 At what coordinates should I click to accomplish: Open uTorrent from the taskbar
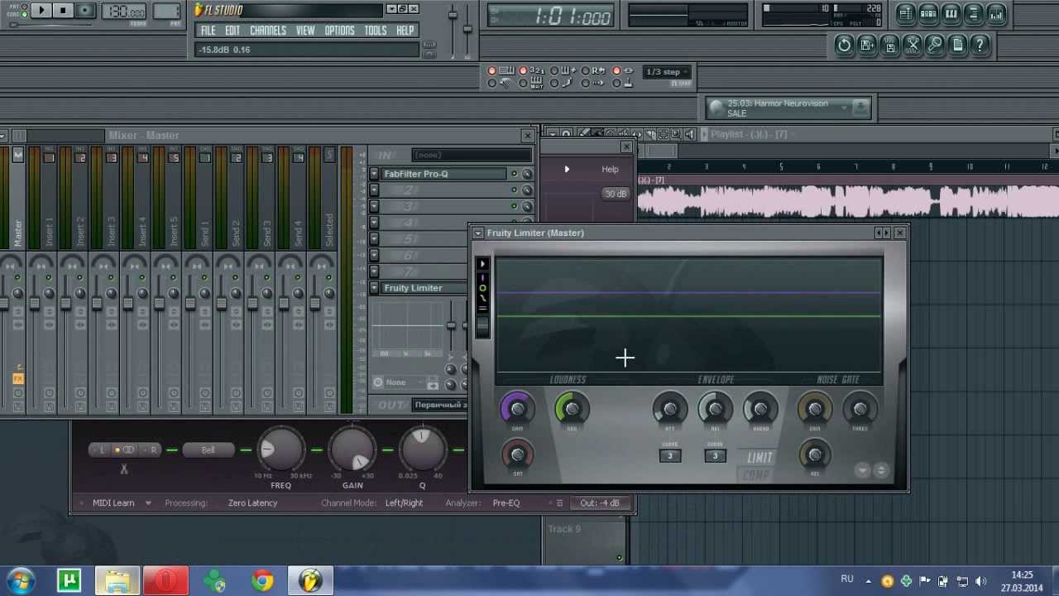[69, 582]
